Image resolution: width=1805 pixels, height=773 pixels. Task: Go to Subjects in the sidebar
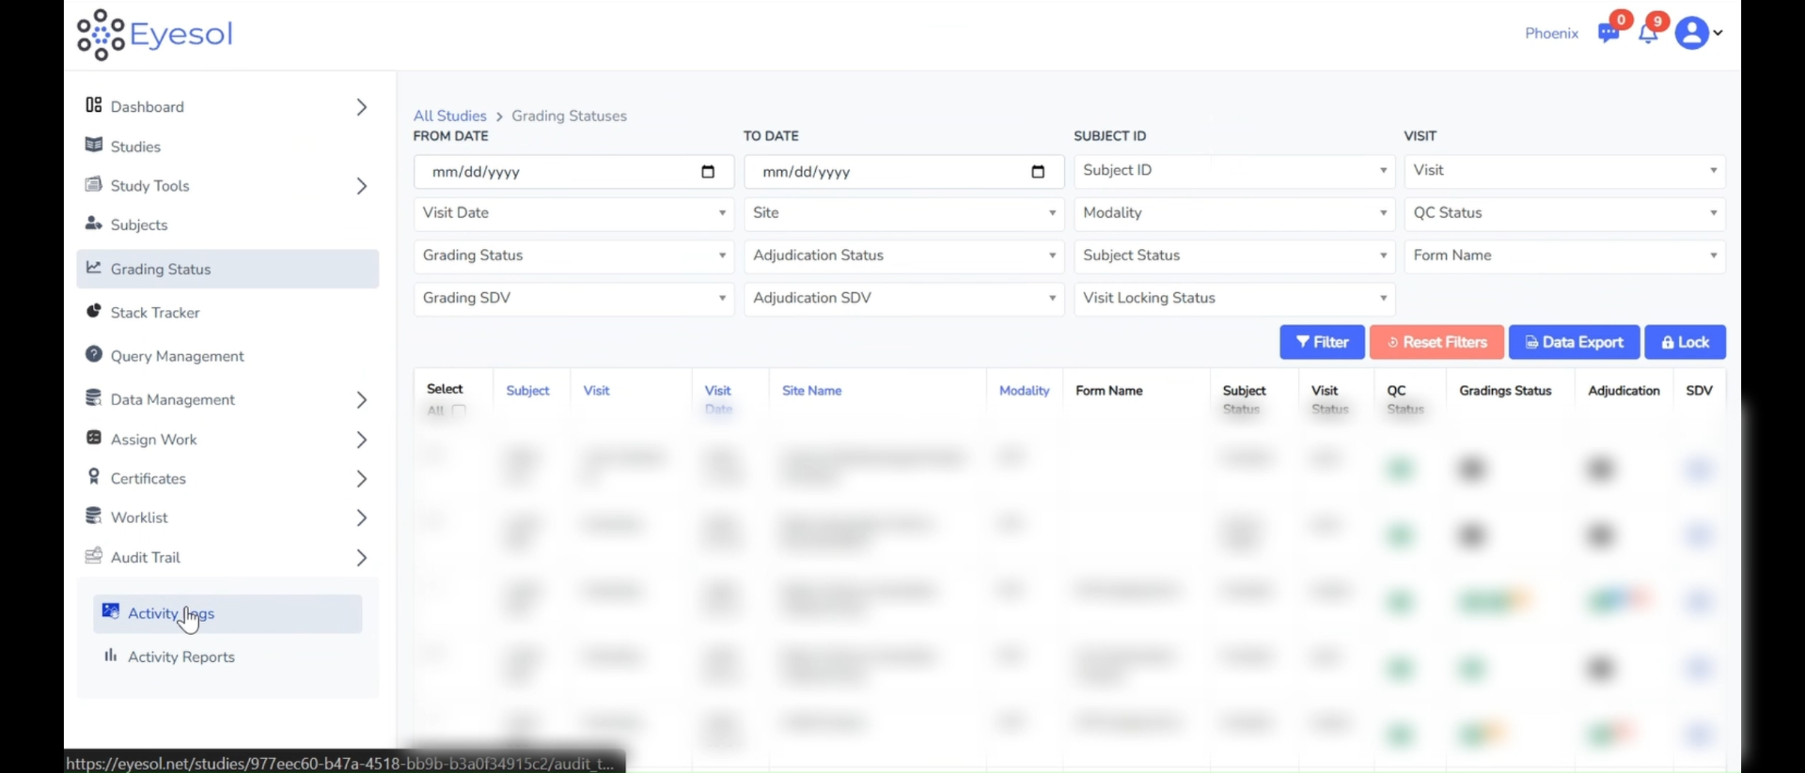click(138, 225)
